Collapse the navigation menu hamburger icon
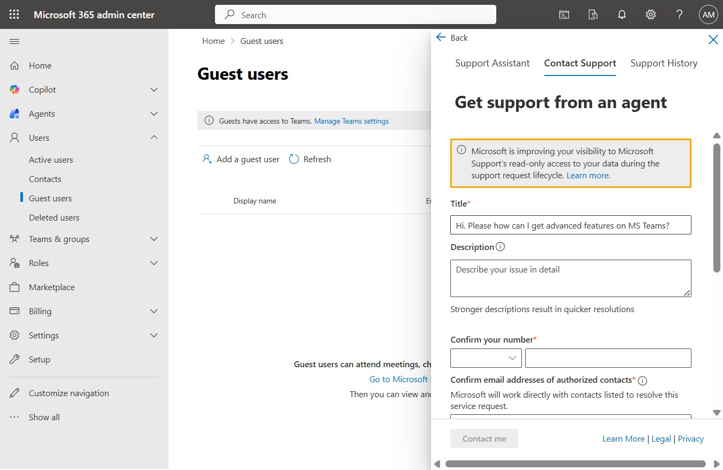723x470 pixels. pyautogui.click(x=14, y=41)
